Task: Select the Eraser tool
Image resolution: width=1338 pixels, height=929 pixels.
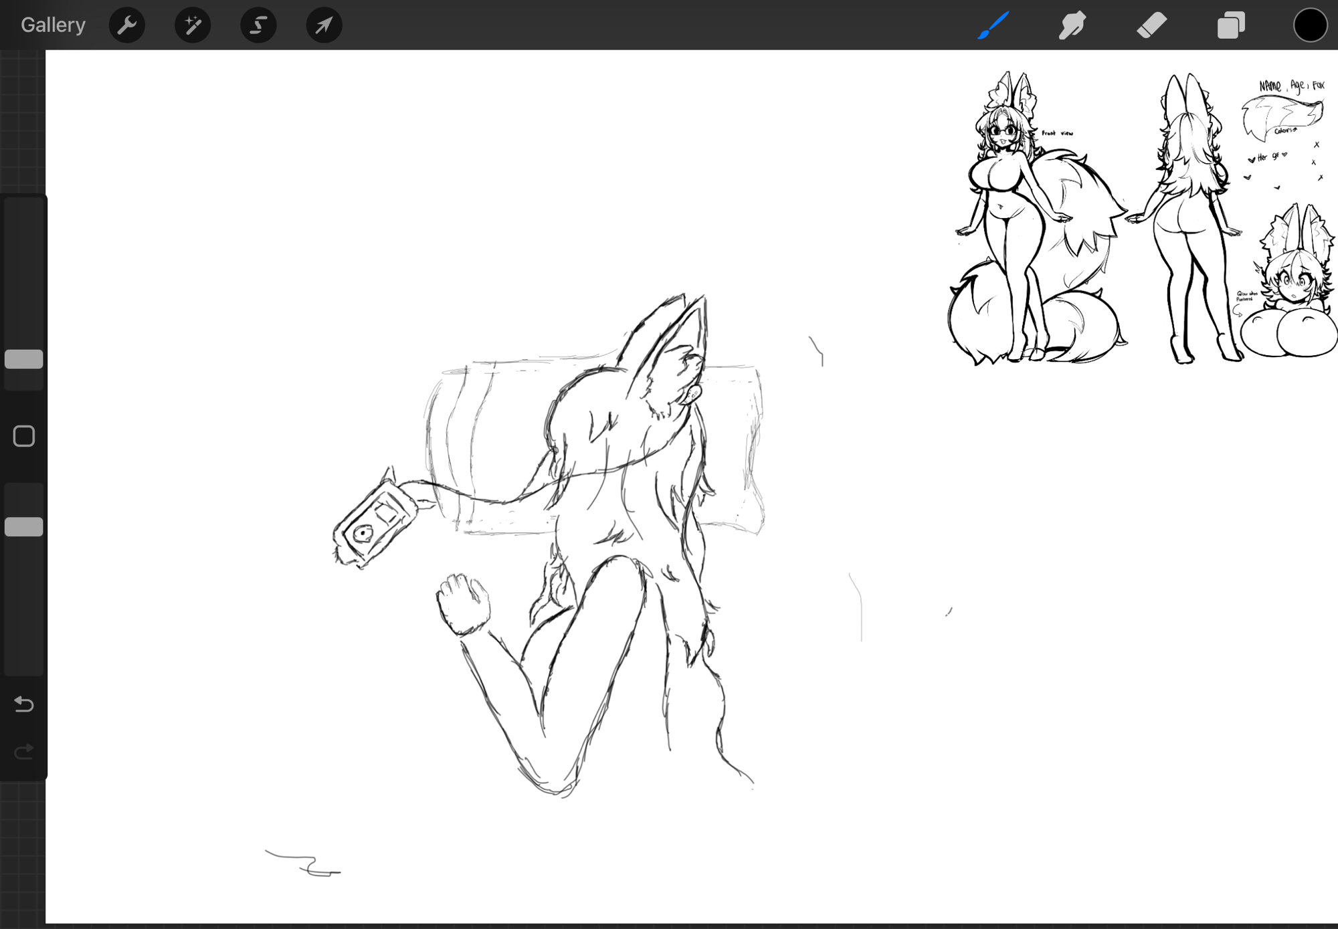Action: (x=1151, y=25)
